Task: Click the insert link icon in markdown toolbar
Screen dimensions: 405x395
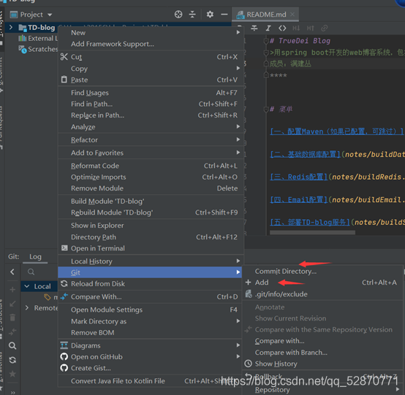Action: (324, 28)
